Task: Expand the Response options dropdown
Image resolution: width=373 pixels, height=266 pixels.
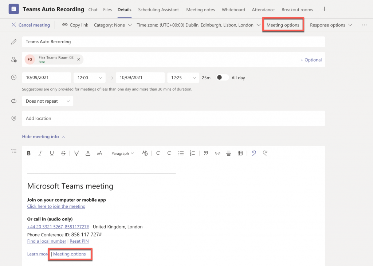Action: click(x=331, y=25)
